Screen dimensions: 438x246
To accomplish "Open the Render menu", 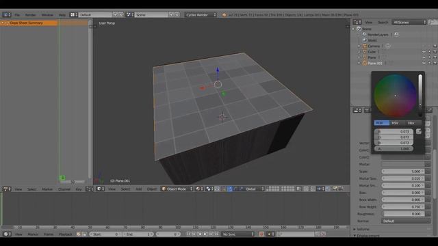I will point(30,15).
